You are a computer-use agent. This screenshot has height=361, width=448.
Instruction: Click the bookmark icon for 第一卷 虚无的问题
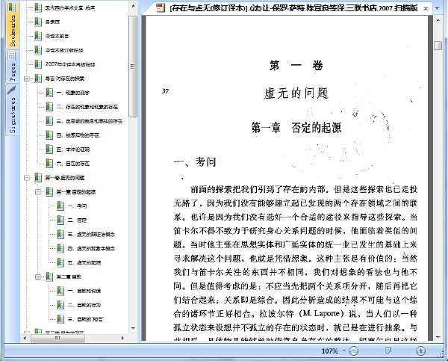coord(38,178)
